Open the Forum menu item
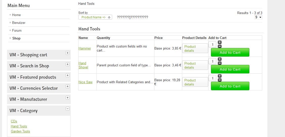 tap(17, 30)
